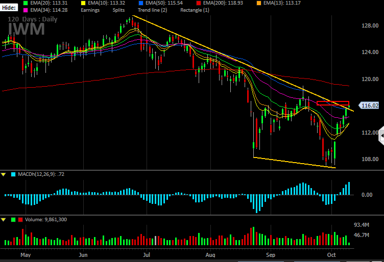Screen dimensions: 384x262
Task: Click the Jul date axis label
Action: pos(147,255)
